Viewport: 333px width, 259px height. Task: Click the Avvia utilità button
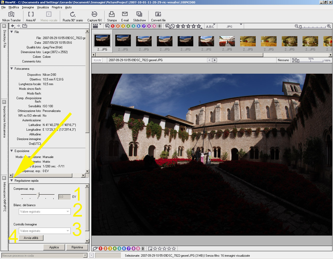(x=31, y=238)
